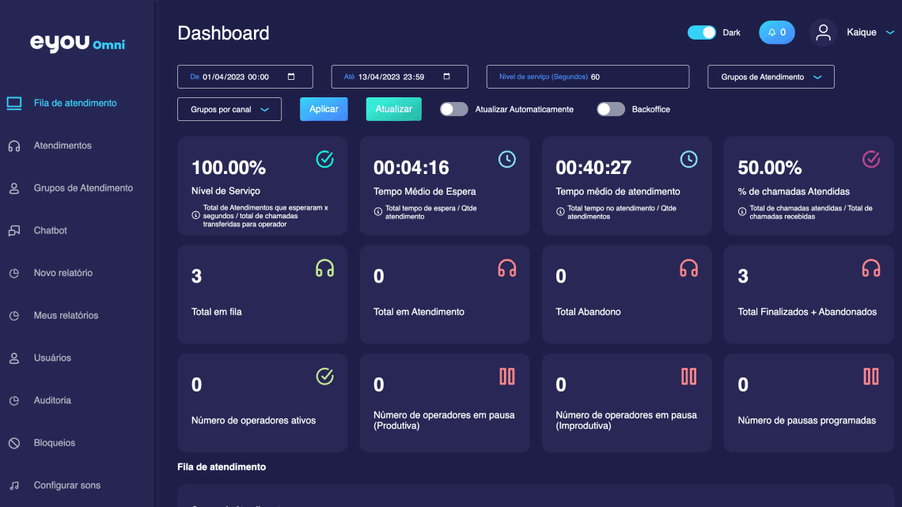Open the Kaique user menu chevron
Image resolution: width=902 pixels, height=507 pixels.
point(889,32)
